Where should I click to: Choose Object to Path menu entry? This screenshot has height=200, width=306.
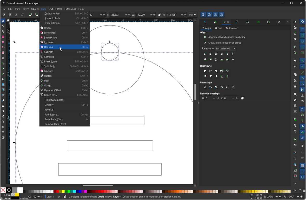tap(64, 14)
